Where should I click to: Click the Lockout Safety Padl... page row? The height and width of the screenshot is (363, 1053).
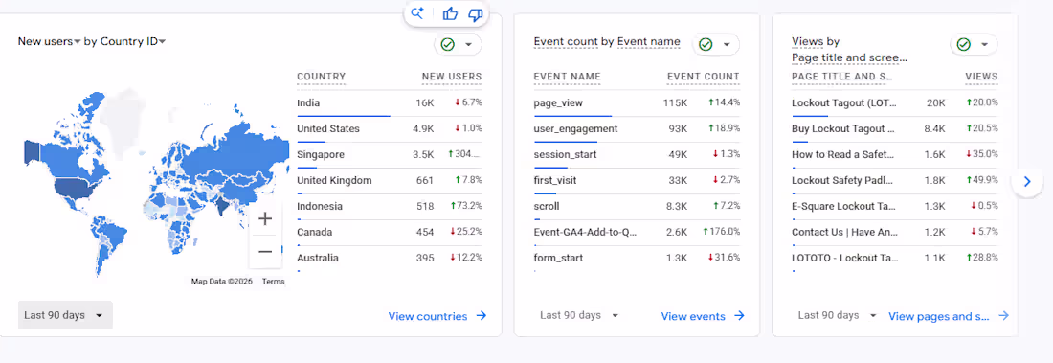[894, 181]
